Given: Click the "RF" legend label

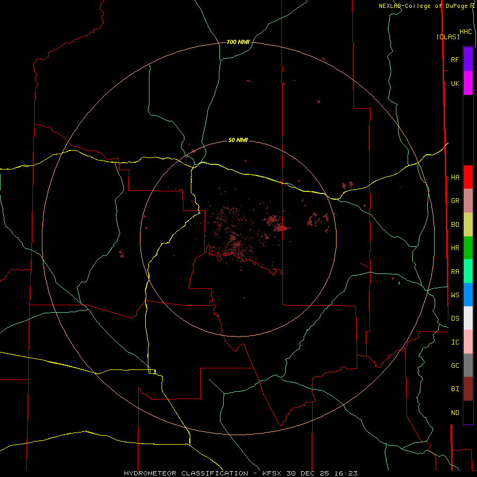Looking at the screenshot, I should tap(455, 59).
